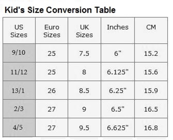The height and width of the screenshot is (140, 173).
Task: Click the 15.9 CM cell
Action: coord(151,91)
